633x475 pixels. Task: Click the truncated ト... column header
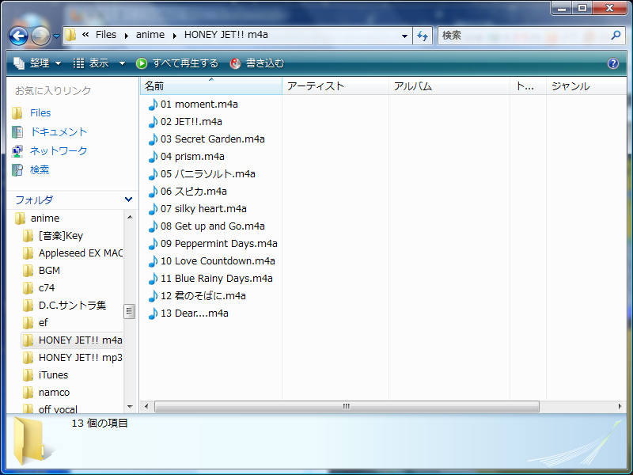click(528, 86)
